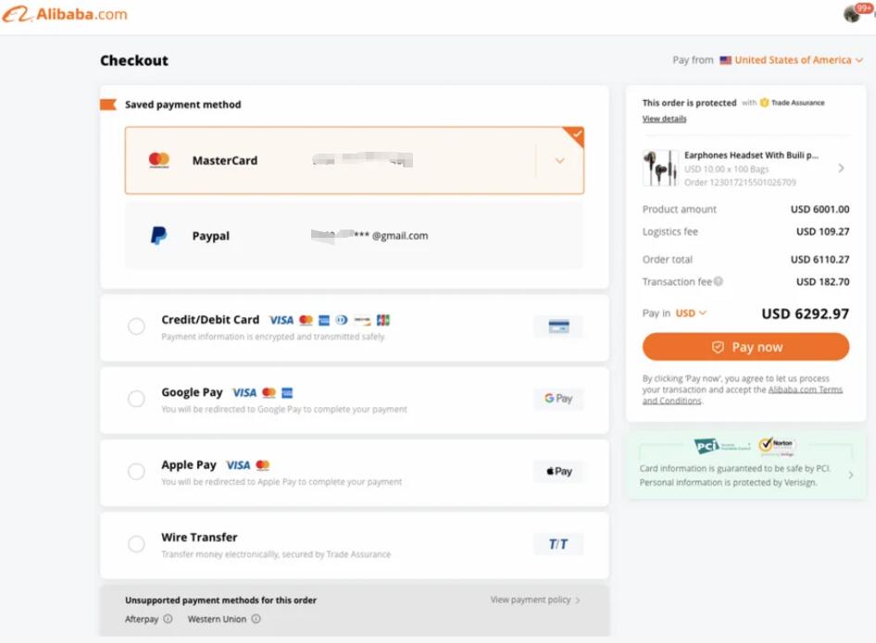
Task: Select the MasterCard card brand logo
Action: [158, 159]
